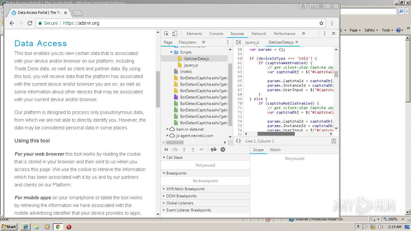Click the Secure padlock site info
Screen dimensions: 411x231
point(48,23)
